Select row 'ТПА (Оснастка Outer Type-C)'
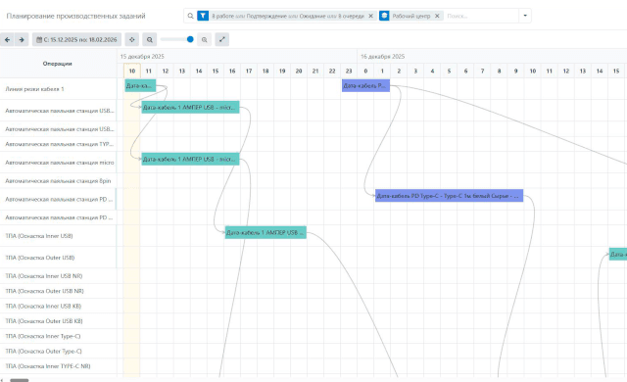This screenshot has width=627, height=382. (59, 351)
